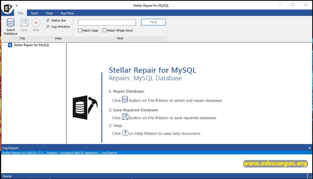Viewport: 313px width, 179px height.
Task: Click the database icon in Repair instructions
Action: click(x=125, y=99)
